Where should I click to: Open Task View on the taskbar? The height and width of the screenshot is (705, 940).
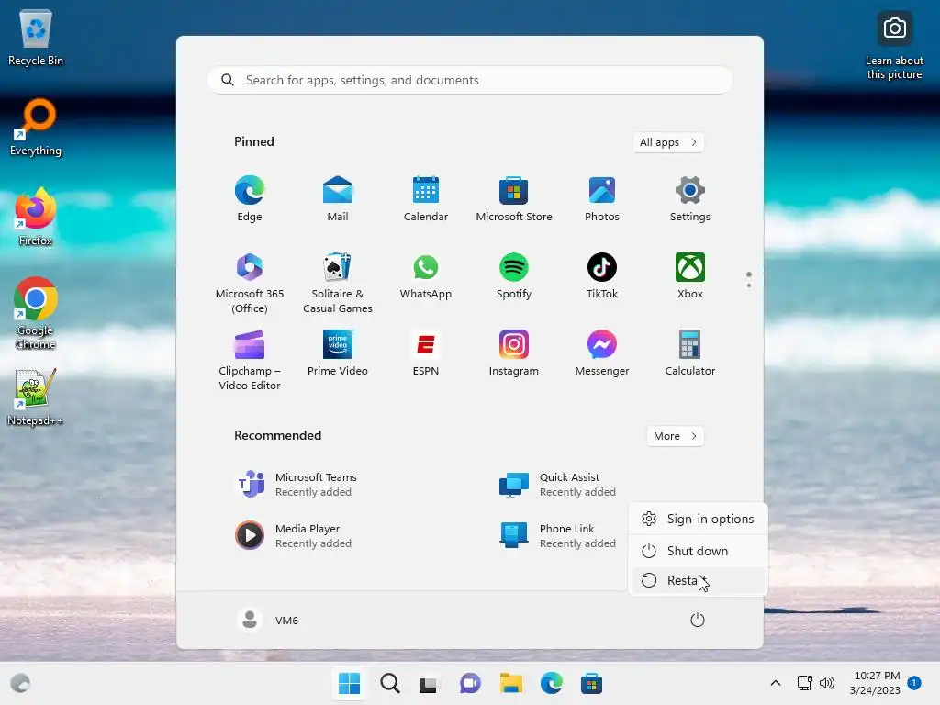pos(430,683)
